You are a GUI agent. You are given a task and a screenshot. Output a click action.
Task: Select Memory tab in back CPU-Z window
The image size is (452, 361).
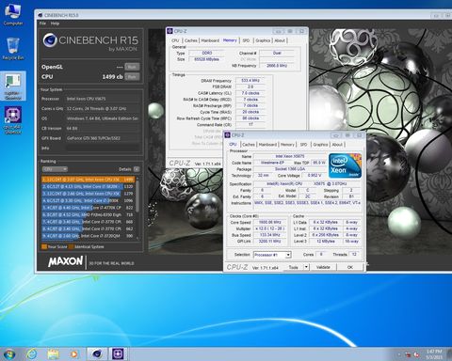tap(230, 40)
